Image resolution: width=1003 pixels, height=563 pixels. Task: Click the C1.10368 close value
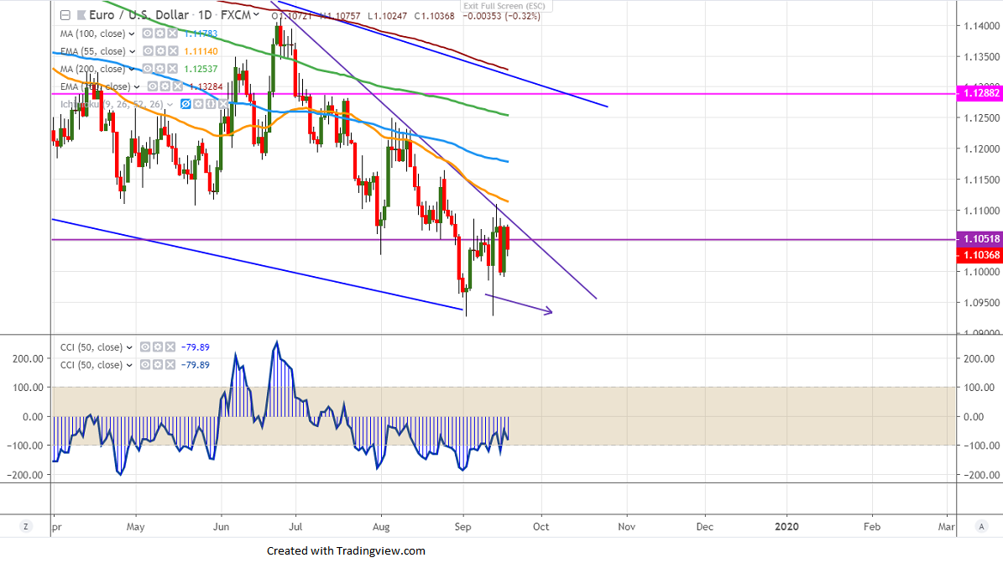(434, 16)
